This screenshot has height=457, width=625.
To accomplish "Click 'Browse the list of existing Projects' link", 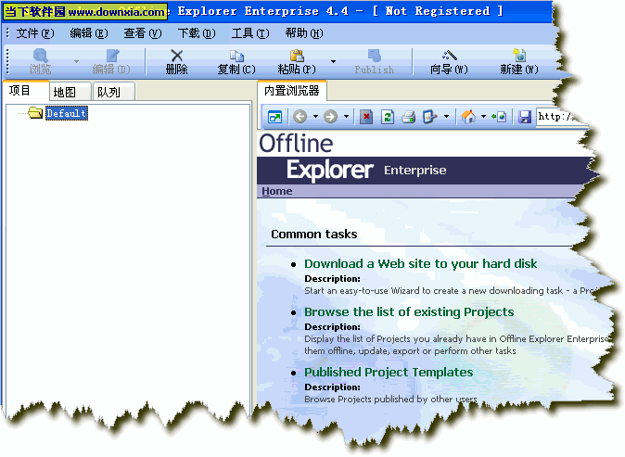I will 408,312.
